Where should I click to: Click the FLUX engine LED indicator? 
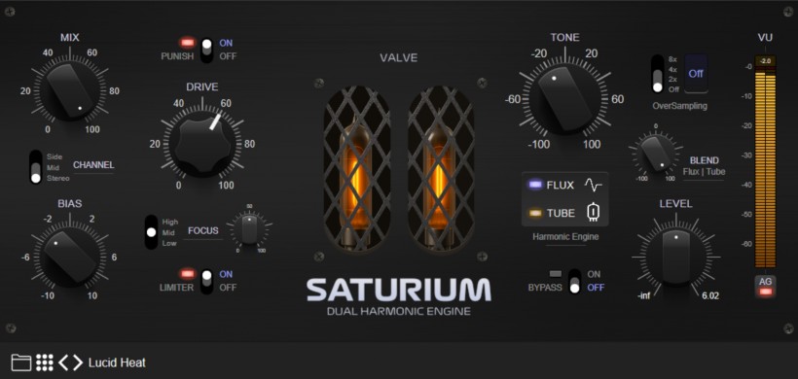pos(535,185)
